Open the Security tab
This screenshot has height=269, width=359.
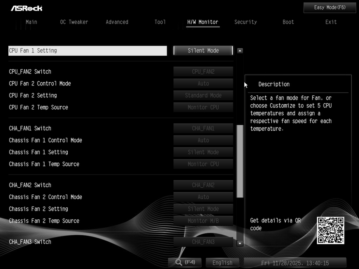[x=245, y=22]
